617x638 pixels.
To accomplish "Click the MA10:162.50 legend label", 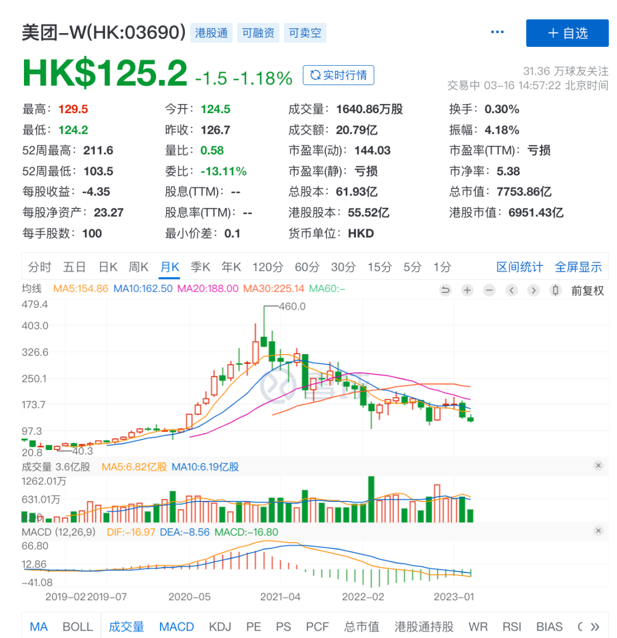I will 143,289.
